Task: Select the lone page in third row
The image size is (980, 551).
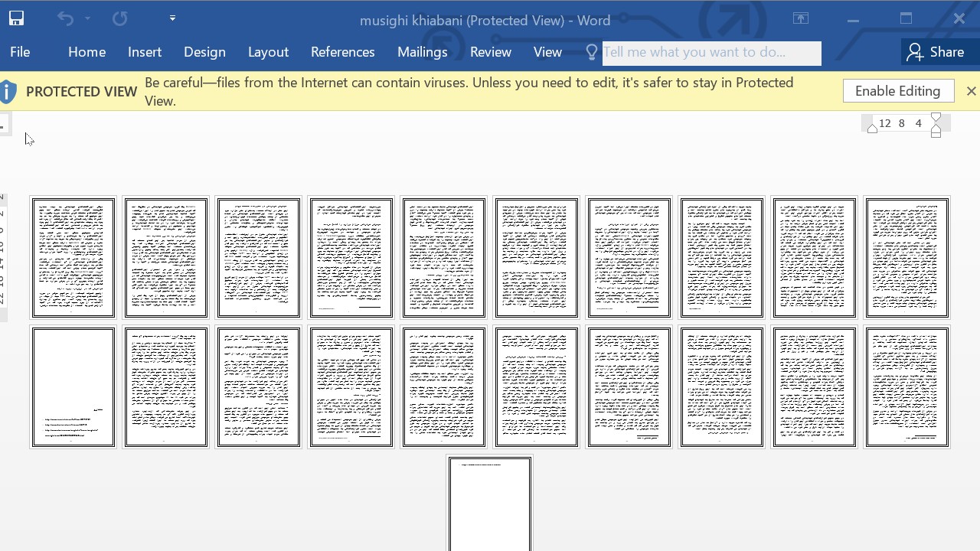Action: (x=489, y=504)
